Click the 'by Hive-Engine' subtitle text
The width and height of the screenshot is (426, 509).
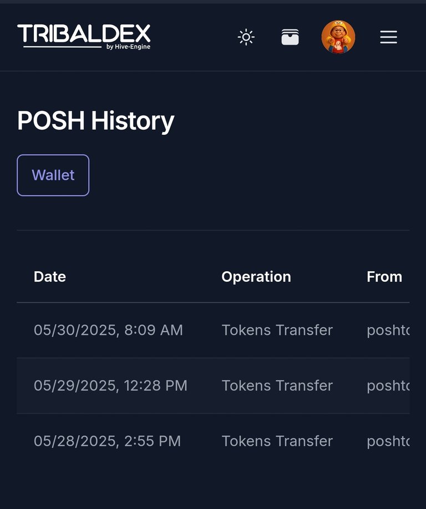tap(128, 47)
